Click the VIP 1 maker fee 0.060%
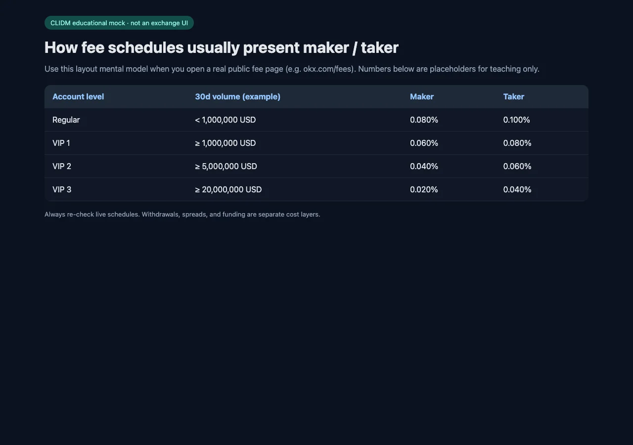Screen dimensions: 633x445 (x=424, y=143)
